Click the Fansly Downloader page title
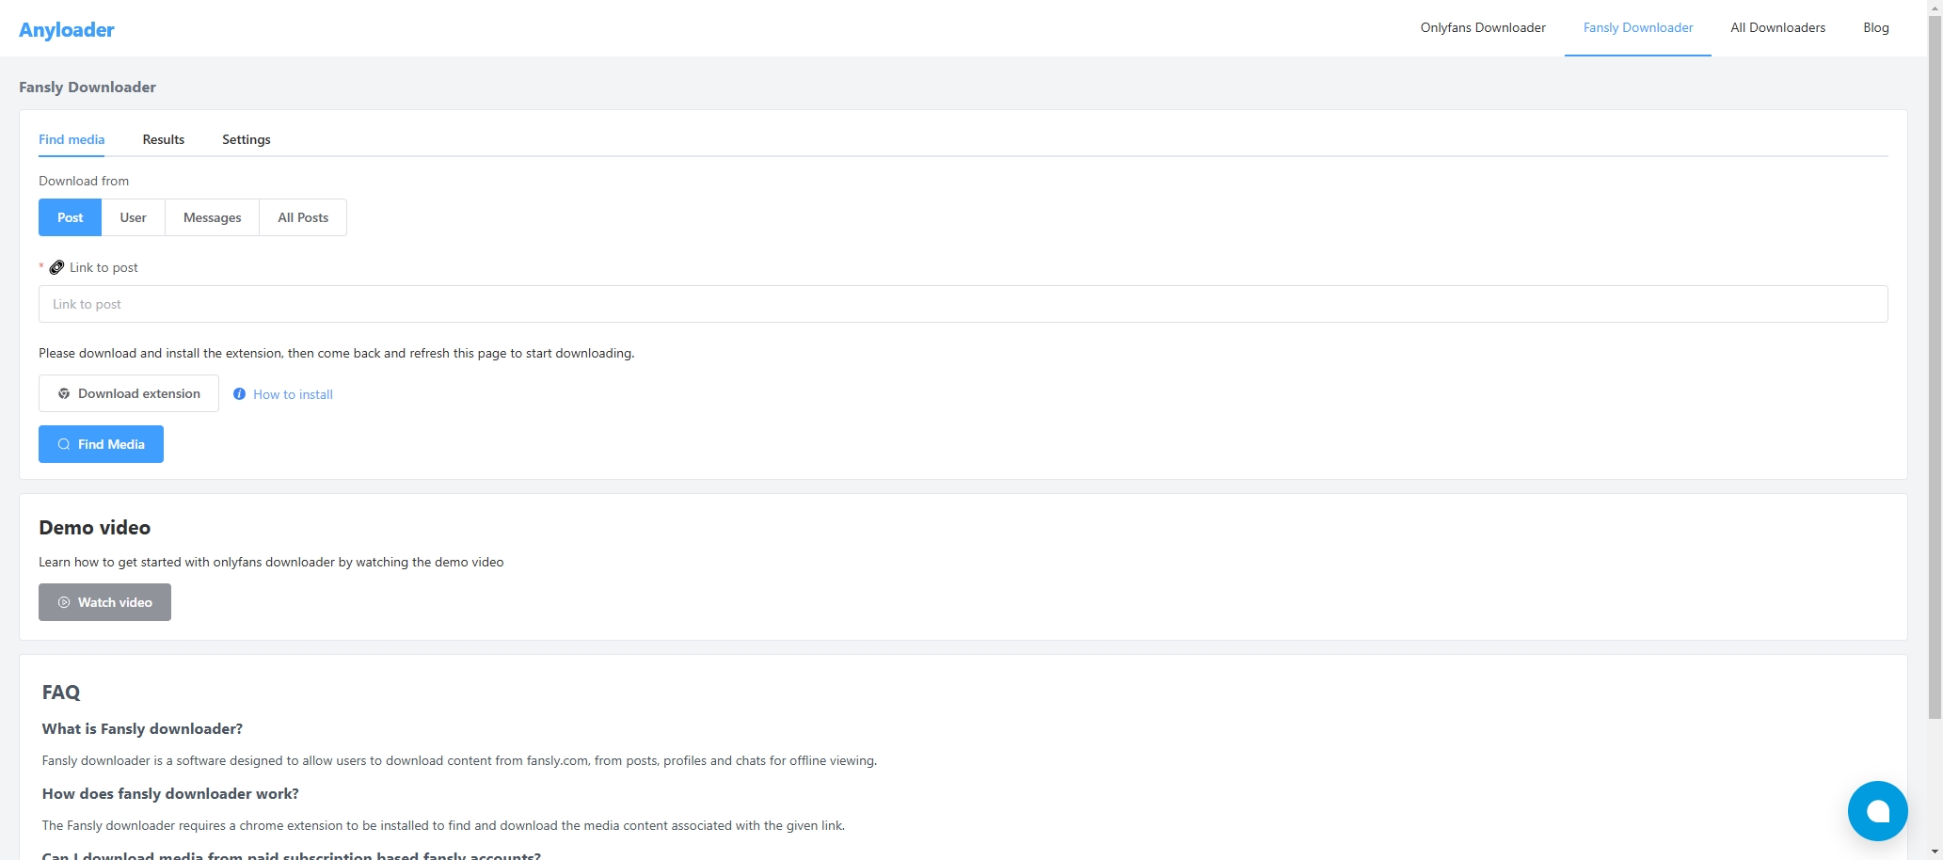The width and height of the screenshot is (1943, 860). [x=88, y=88]
